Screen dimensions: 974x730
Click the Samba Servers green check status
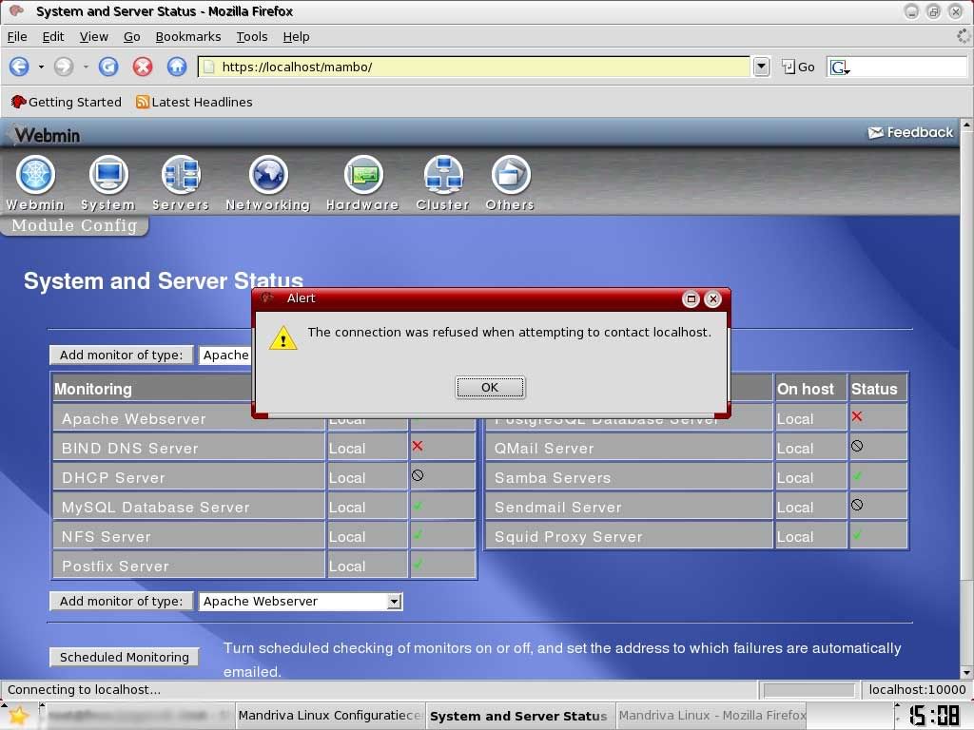pyautogui.click(x=857, y=476)
